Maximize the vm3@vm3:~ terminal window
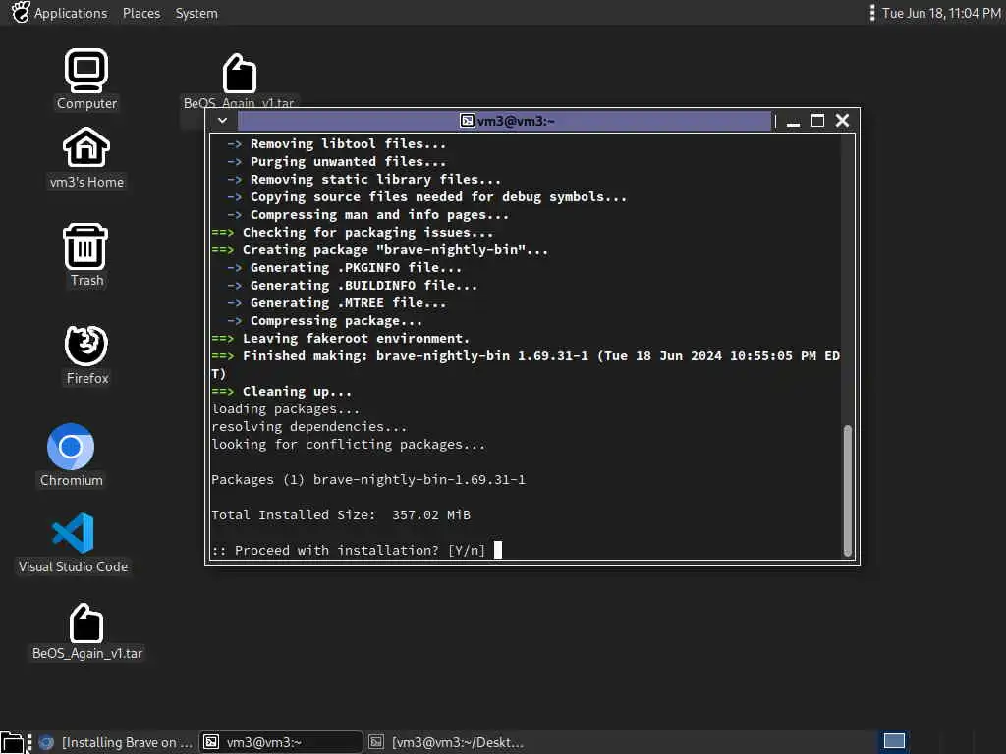The height and width of the screenshot is (754, 1006). click(818, 121)
